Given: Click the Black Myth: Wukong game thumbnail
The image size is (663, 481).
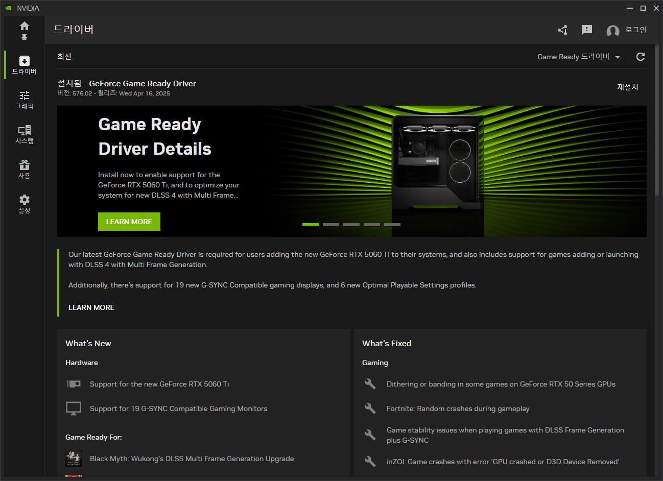Looking at the screenshot, I should pos(74,459).
